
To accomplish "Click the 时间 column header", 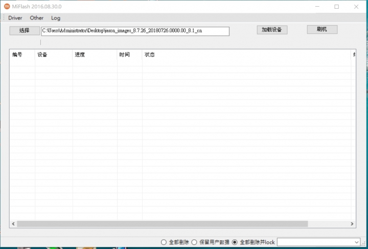I will click(x=129, y=55).
